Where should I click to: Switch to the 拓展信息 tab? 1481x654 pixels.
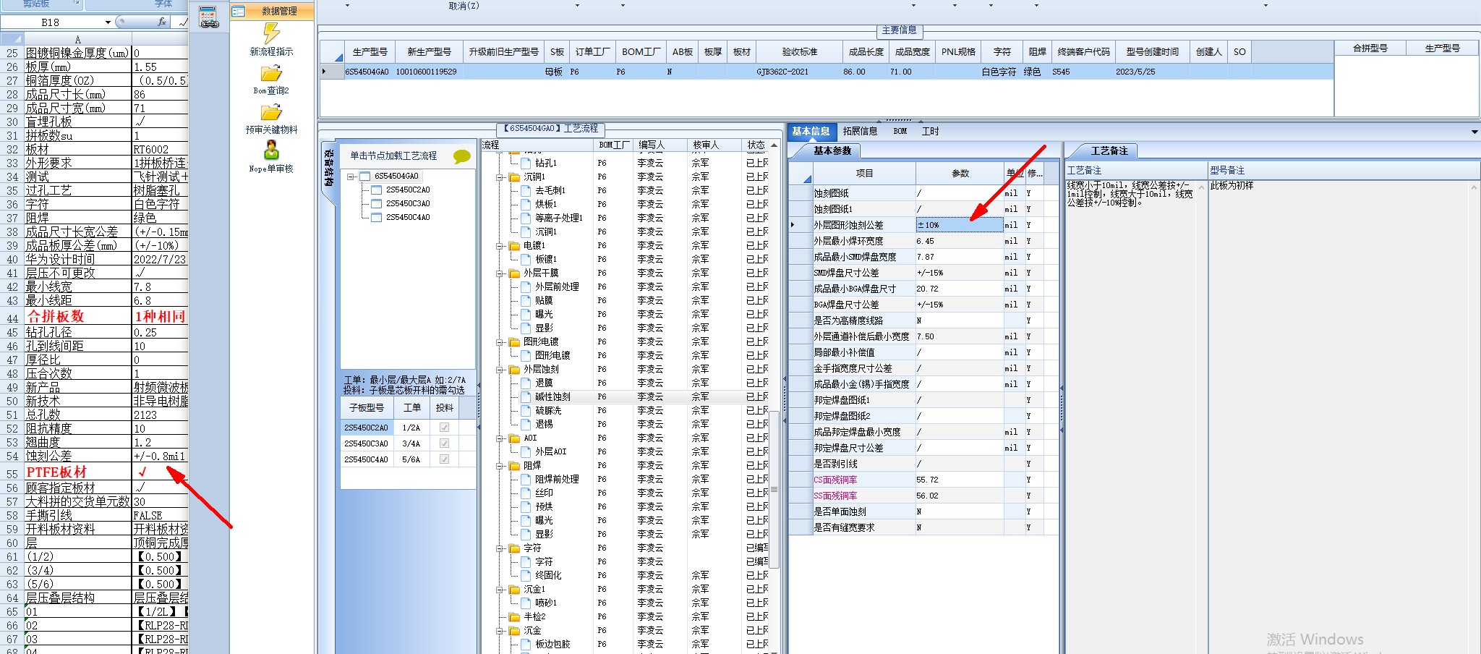click(x=860, y=131)
